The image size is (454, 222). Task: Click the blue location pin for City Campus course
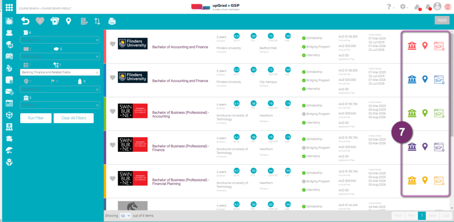coord(425,79)
